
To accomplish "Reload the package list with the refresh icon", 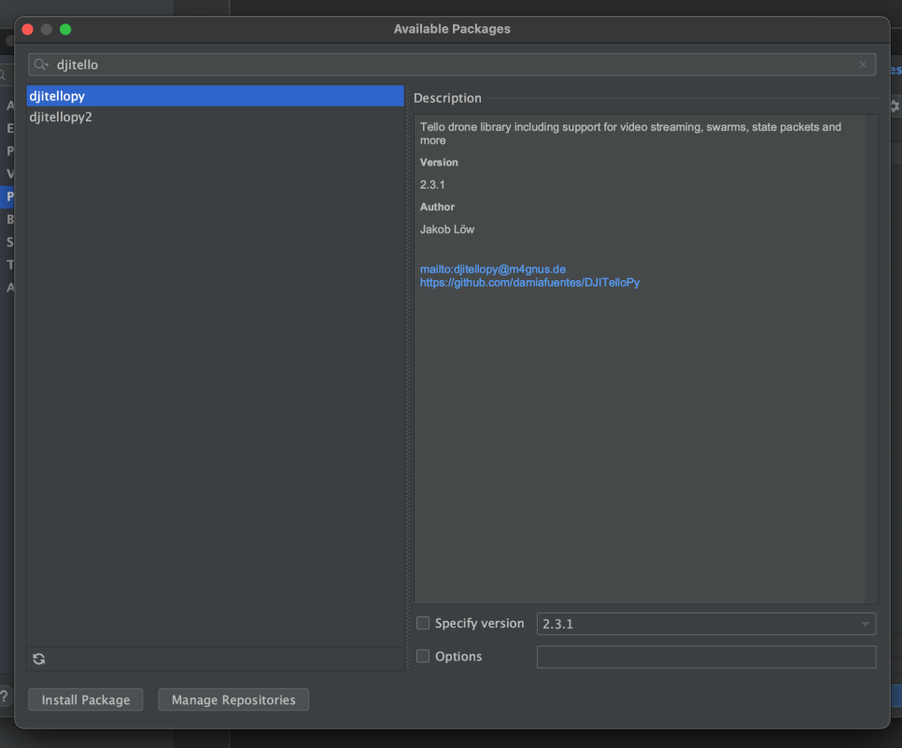I will coord(39,658).
